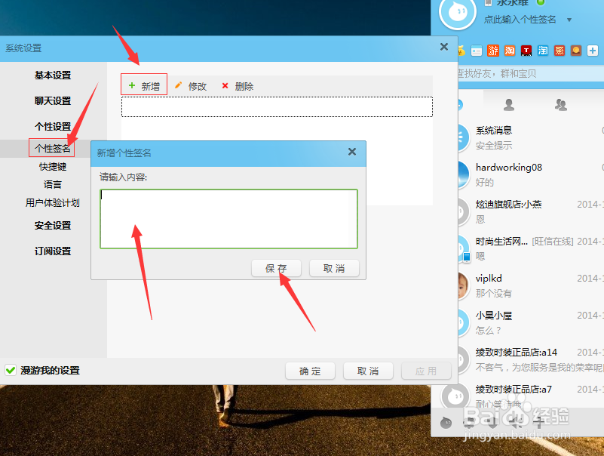
Task: Switch to the group contacts tab icon
Action: (x=561, y=104)
